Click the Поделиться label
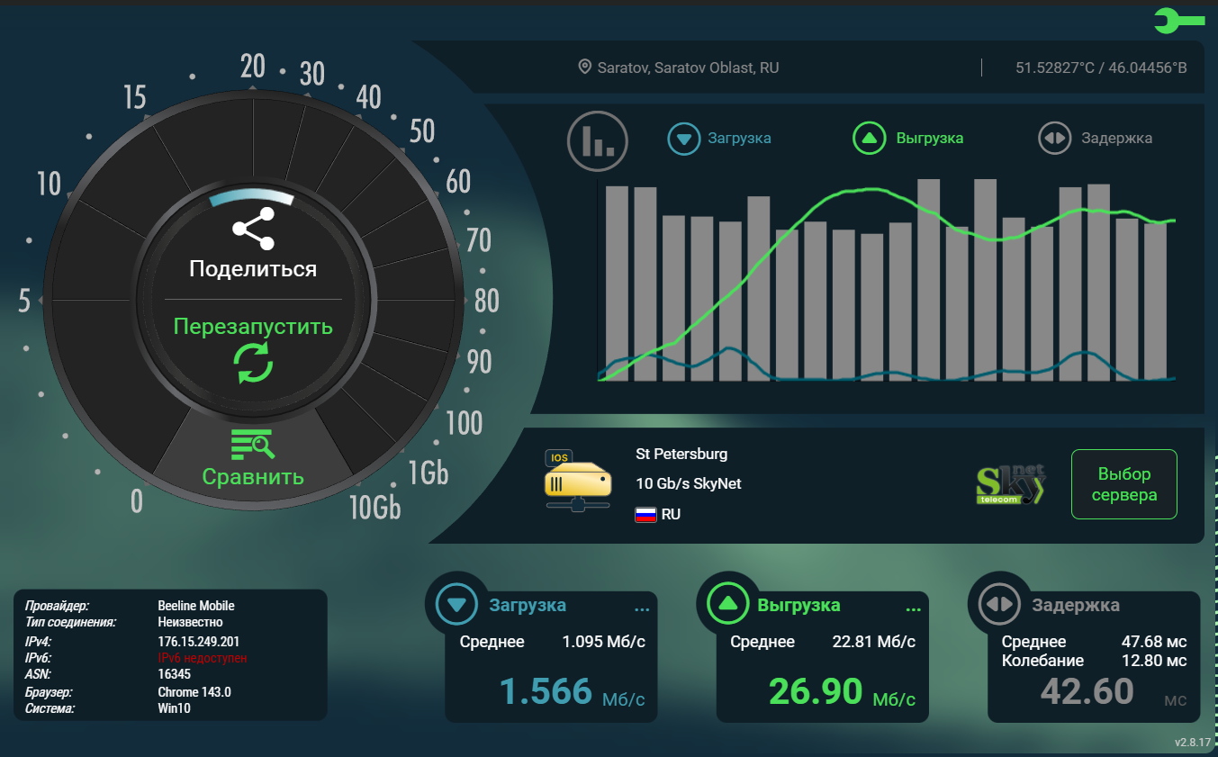This screenshot has height=757, width=1218. tap(253, 269)
